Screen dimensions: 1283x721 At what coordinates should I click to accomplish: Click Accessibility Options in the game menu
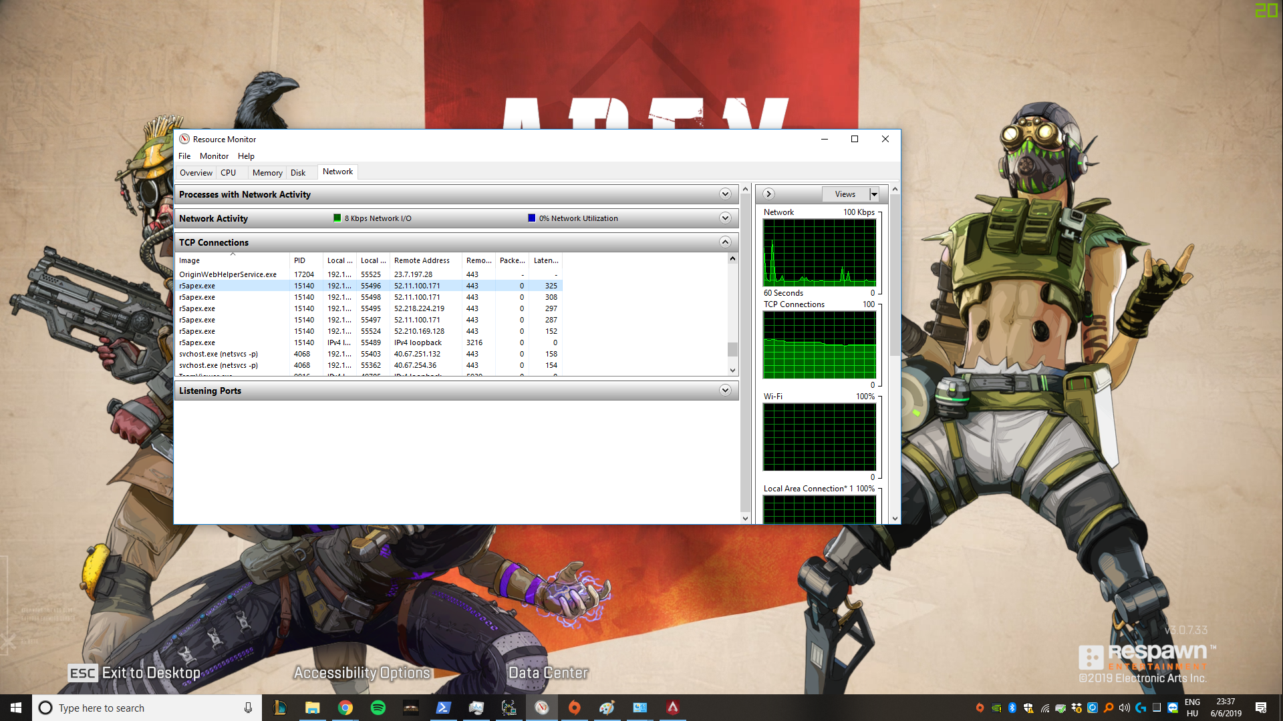[362, 673]
